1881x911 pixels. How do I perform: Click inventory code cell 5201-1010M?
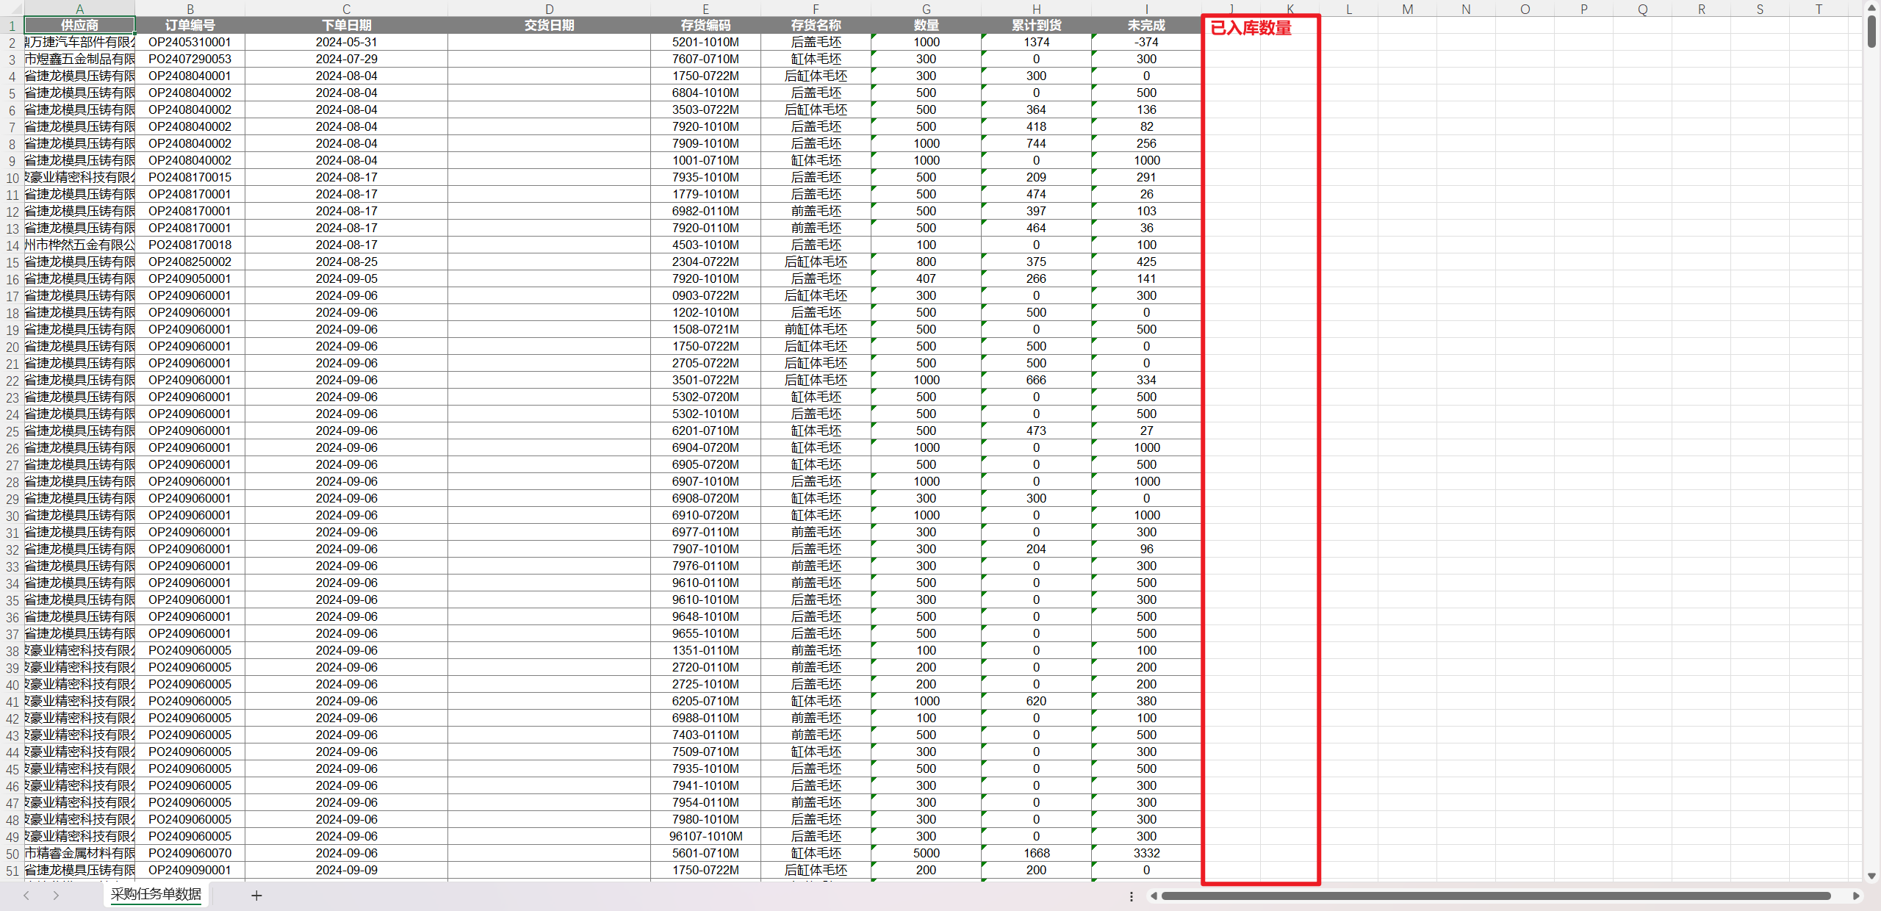[x=705, y=42]
